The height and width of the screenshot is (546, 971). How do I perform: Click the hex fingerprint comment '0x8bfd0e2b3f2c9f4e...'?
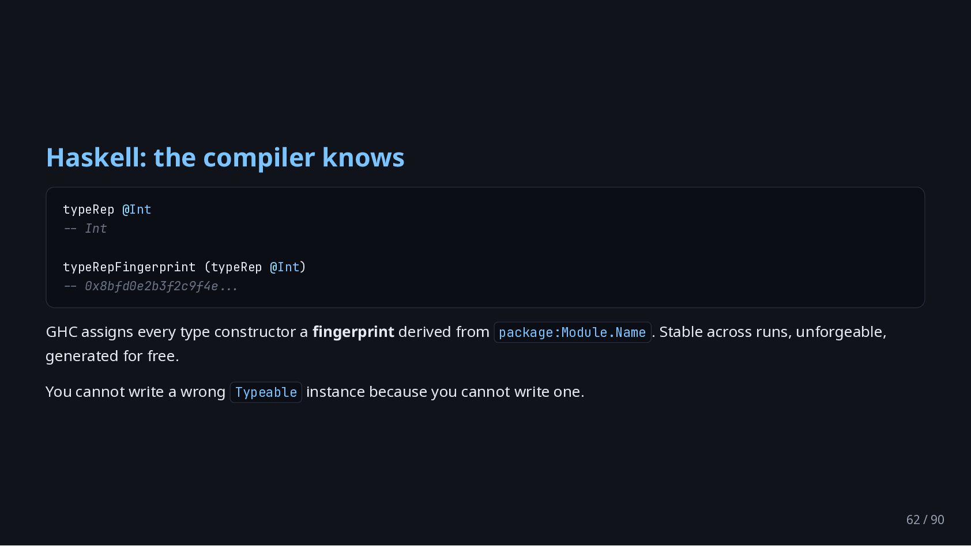pos(161,286)
